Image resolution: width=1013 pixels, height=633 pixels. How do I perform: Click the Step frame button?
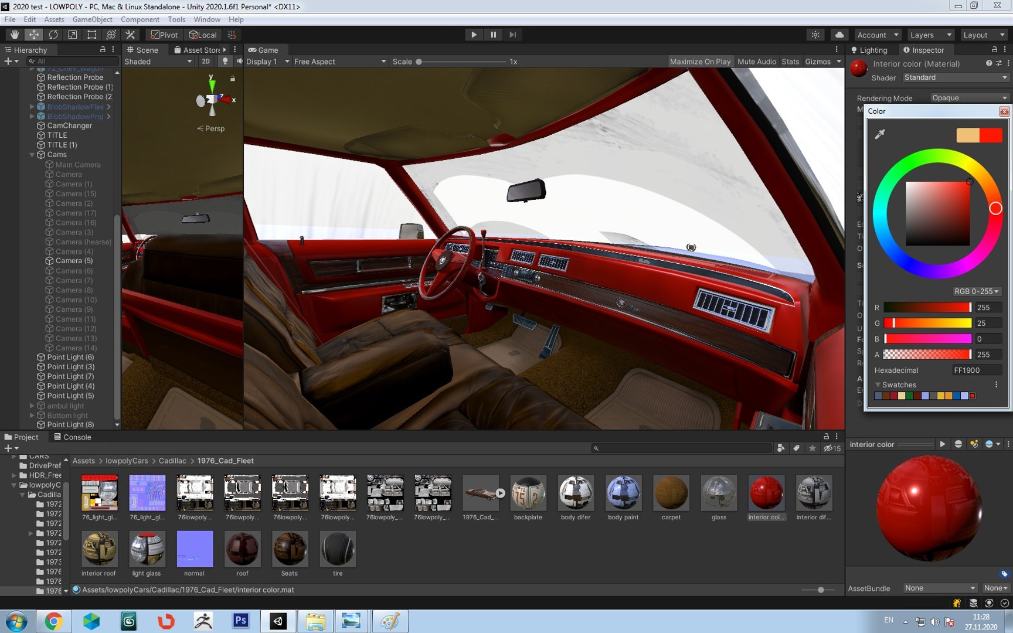tap(512, 35)
